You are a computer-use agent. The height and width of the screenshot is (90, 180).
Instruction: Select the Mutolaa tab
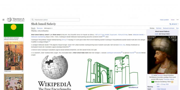coord(152,28)
